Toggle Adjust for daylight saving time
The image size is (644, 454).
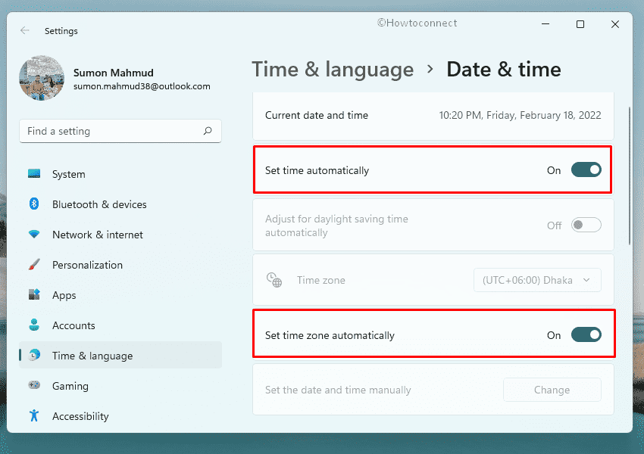[586, 225]
